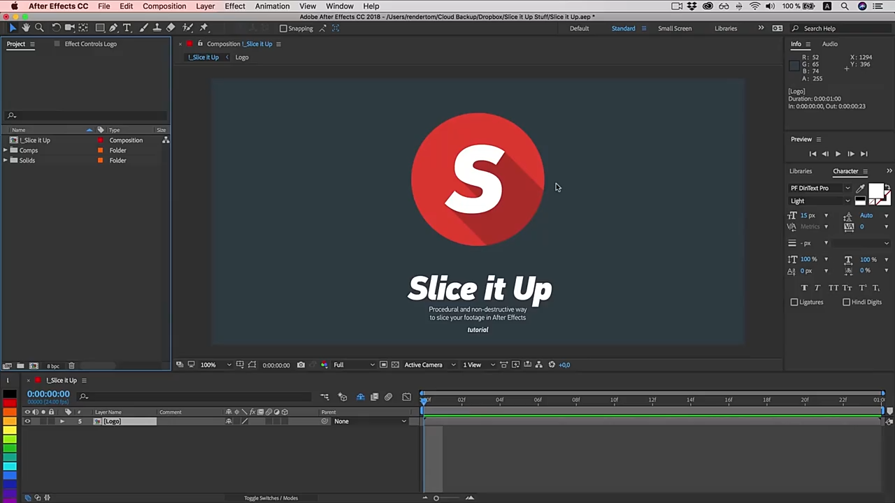
Task: Switch to the Libraries panel tab
Action: pos(801,171)
